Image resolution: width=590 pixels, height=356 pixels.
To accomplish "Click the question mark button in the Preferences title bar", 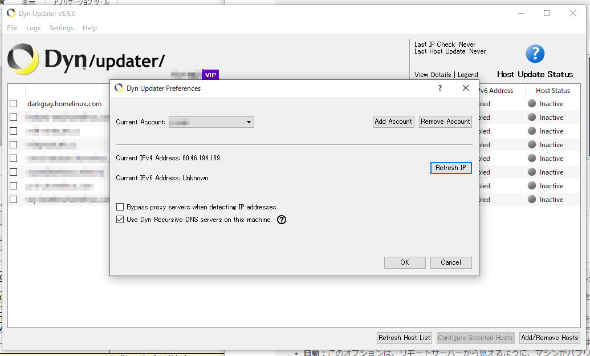I will pos(440,88).
